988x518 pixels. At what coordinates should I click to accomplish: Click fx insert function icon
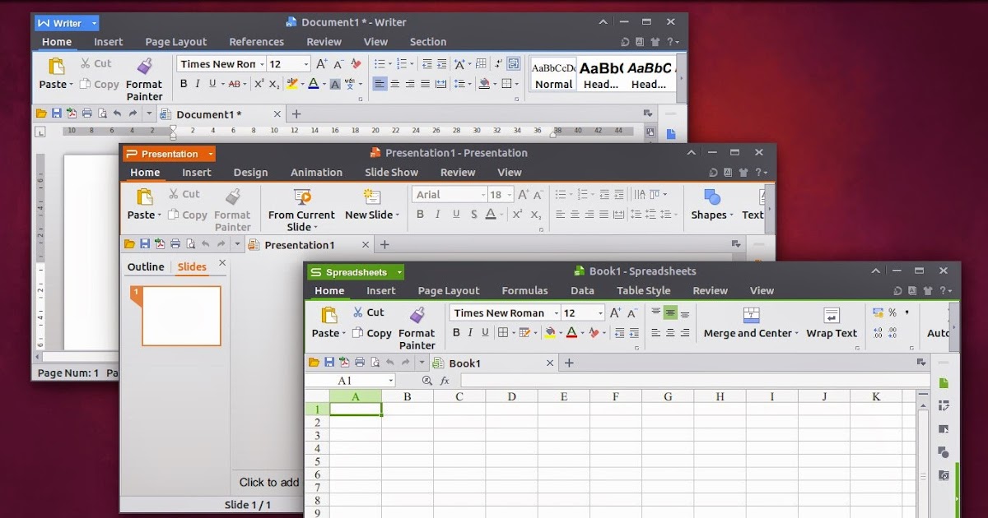click(x=445, y=381)
